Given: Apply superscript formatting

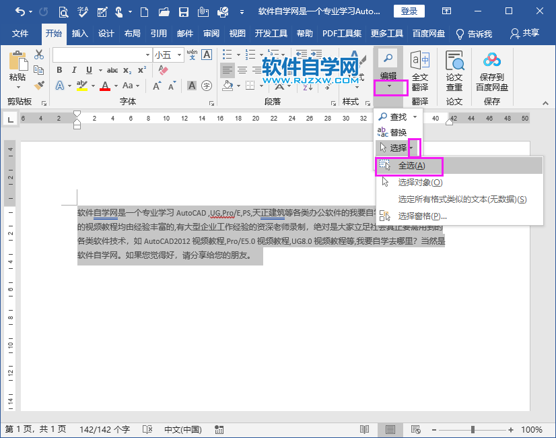Looking at the screenshot, I should click(x=141, y=69).
